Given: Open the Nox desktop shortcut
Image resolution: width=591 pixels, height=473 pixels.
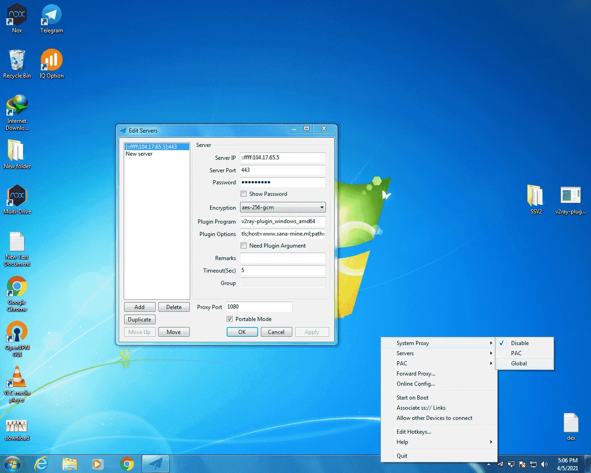Looking at the screenshot, I should coord(17,18).
